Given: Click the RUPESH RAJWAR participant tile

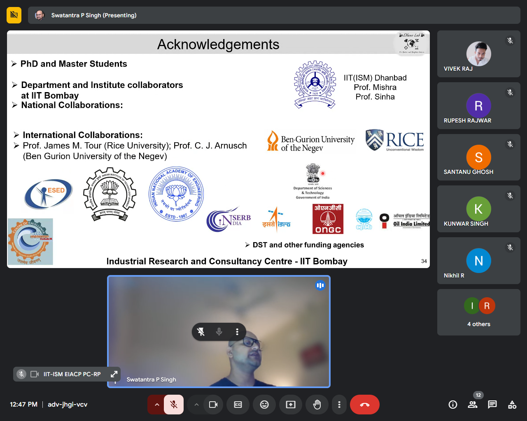Looking at the screenshot, I should pos(479,106).
